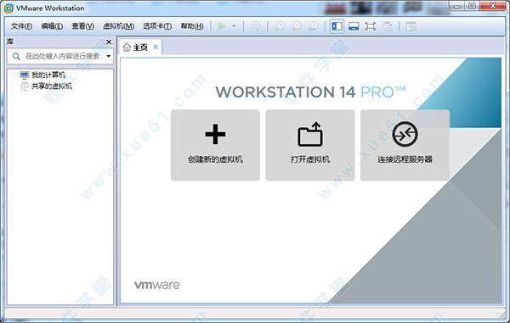
Task: Click the library search input field
Action: (x=60, y=57)
